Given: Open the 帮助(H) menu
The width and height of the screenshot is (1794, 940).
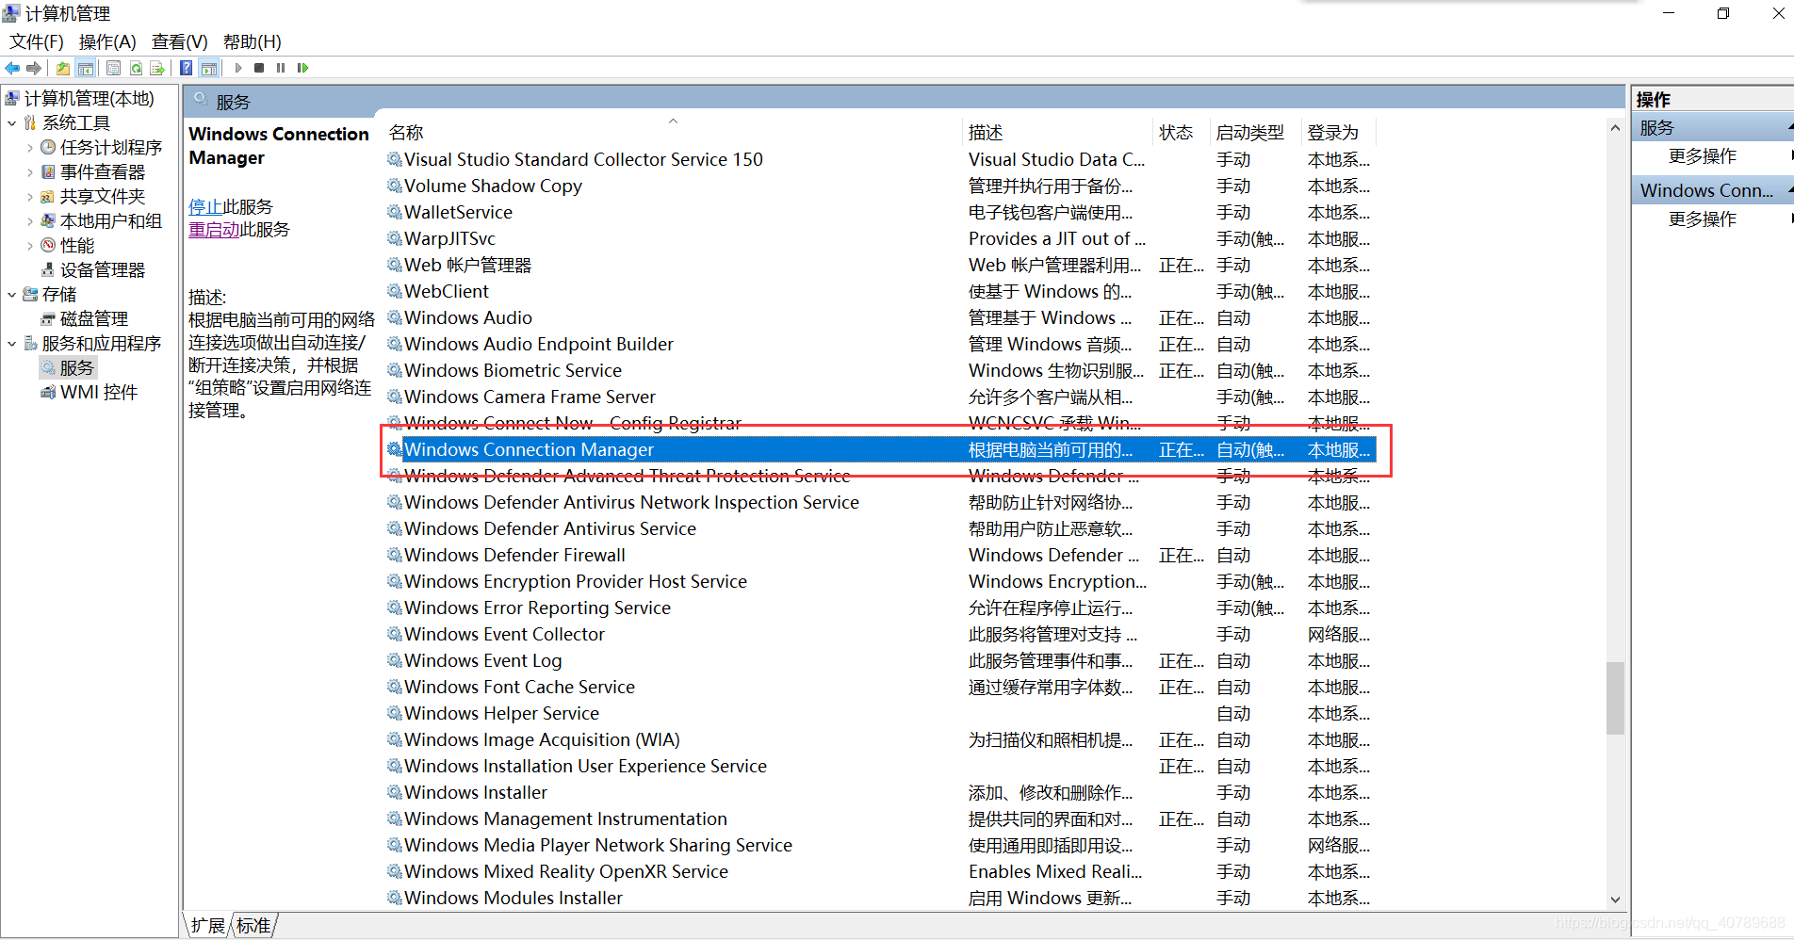Looking at the screenshot, I should (x=252, y=41).
